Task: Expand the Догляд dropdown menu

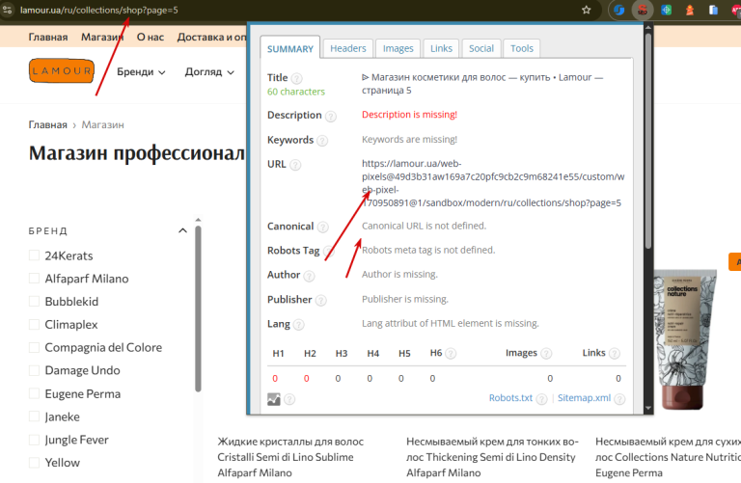Action: click(209, 71)
